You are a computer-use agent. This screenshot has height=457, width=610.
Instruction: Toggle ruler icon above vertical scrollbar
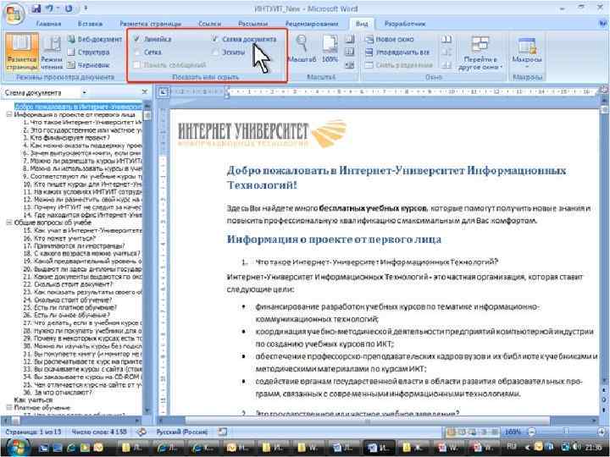click(604, 91)
